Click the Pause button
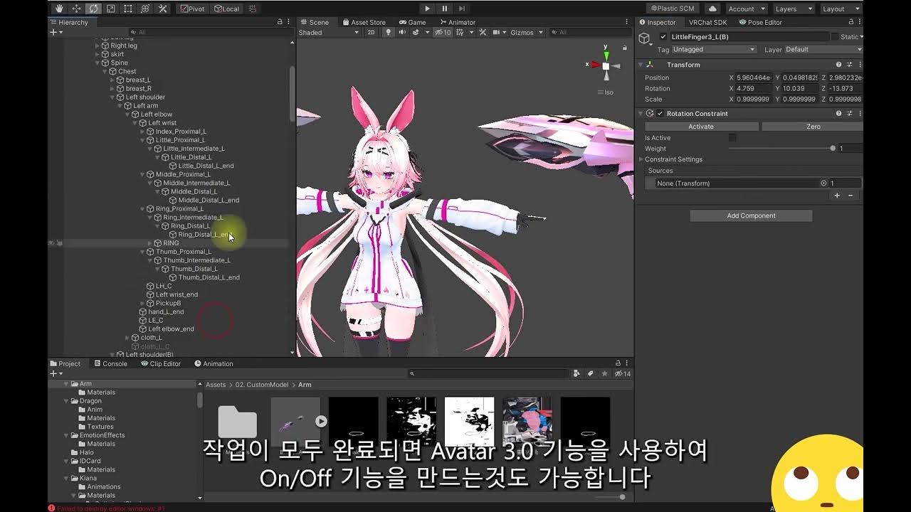The height and width of the screenshot is (512, 911). coord(445,9)
